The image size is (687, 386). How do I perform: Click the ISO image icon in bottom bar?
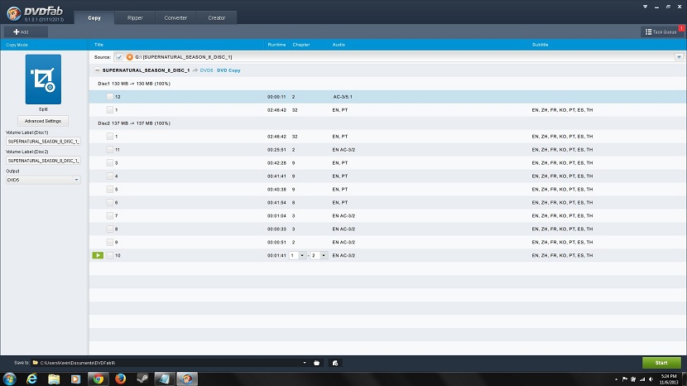click(x=335, y=363)
